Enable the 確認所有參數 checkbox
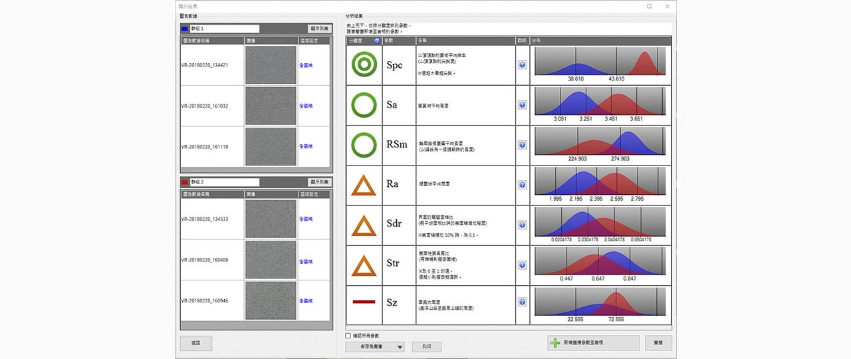Viewport: 851px width, 359px height. pos(348,336)
